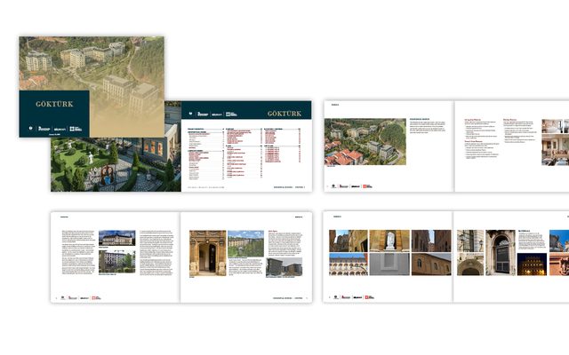
Task: Click the GÖKTÜRK heading above the contents columns
Action: pyautogui.click(x=284, y=114)
